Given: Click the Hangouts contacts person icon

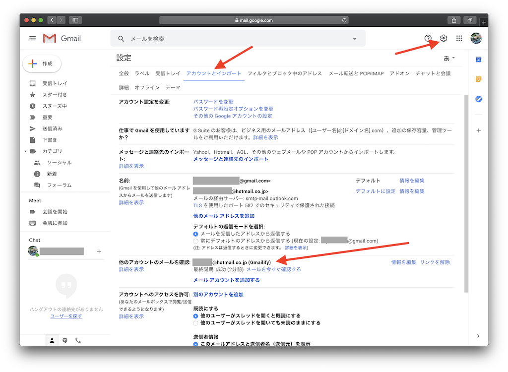Looking at the screenshot, I should (52, 341).
